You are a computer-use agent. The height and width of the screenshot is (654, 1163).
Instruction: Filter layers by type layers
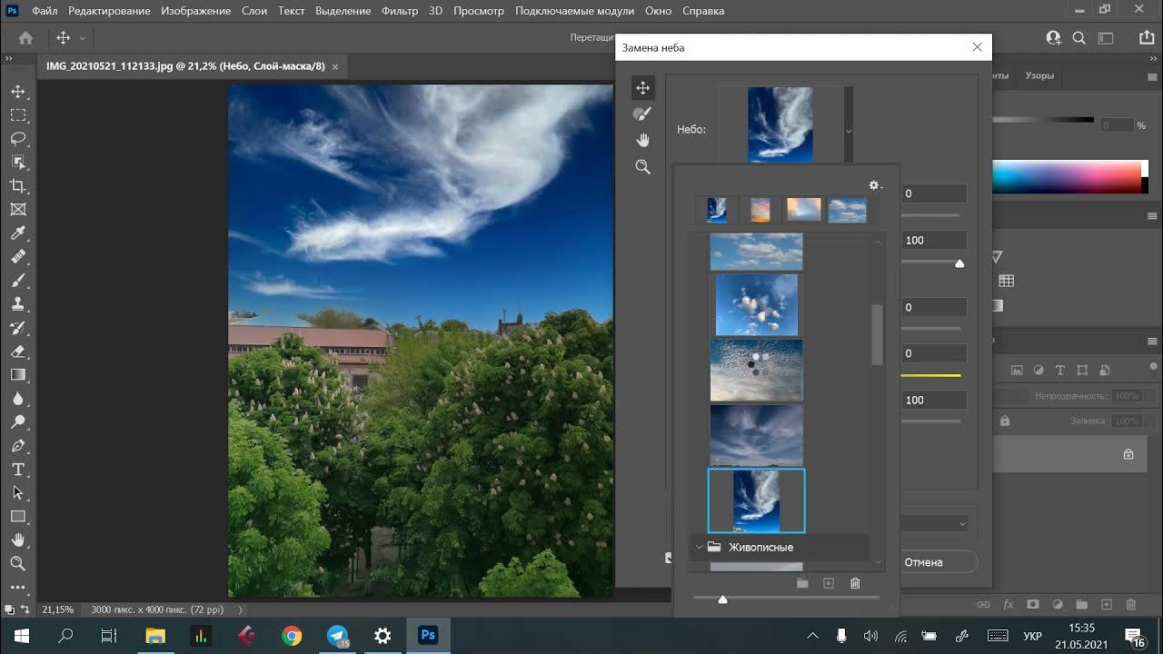(x=1060, y=371)
